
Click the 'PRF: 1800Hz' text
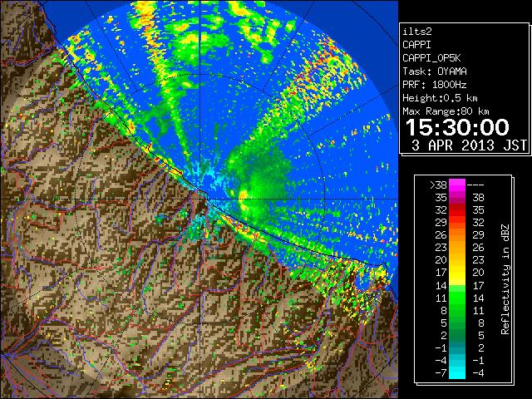(434, 85)
